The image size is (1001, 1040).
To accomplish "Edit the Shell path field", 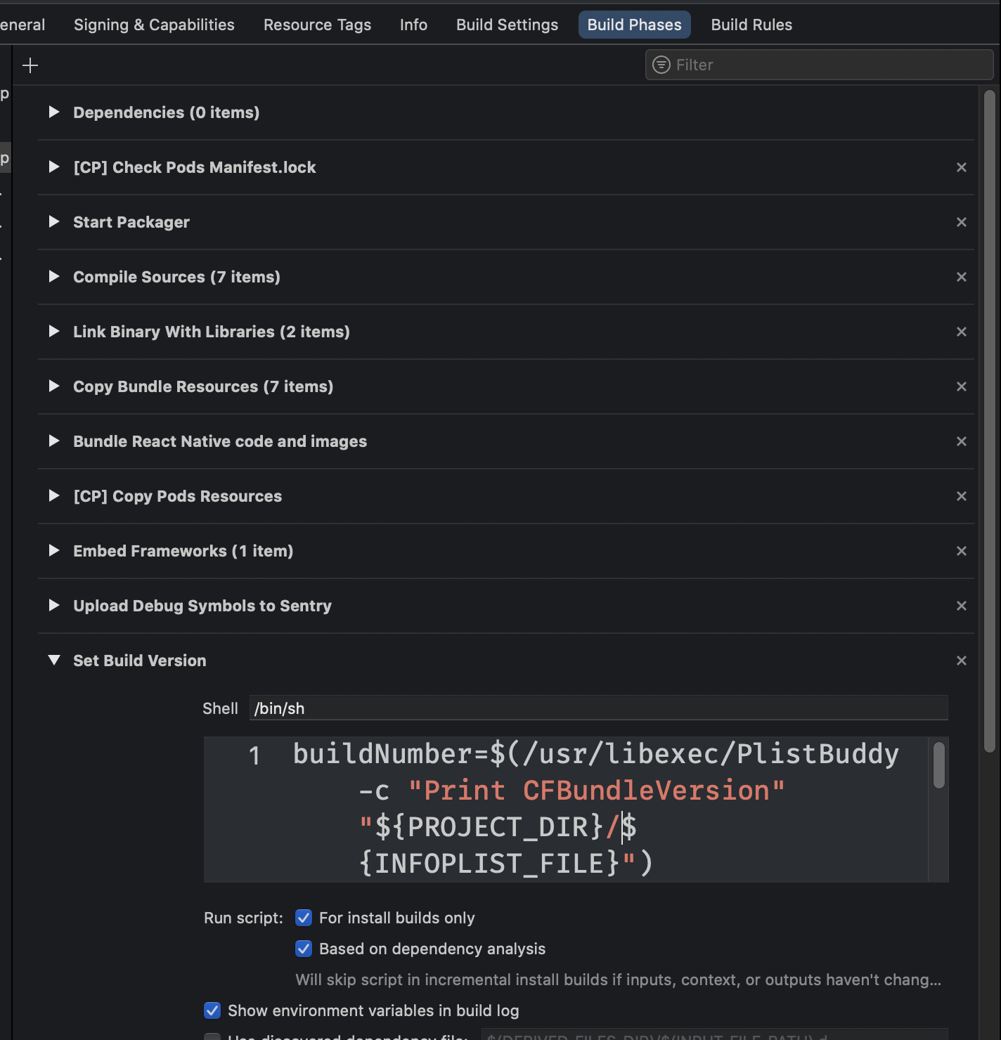I will [598, 708].
